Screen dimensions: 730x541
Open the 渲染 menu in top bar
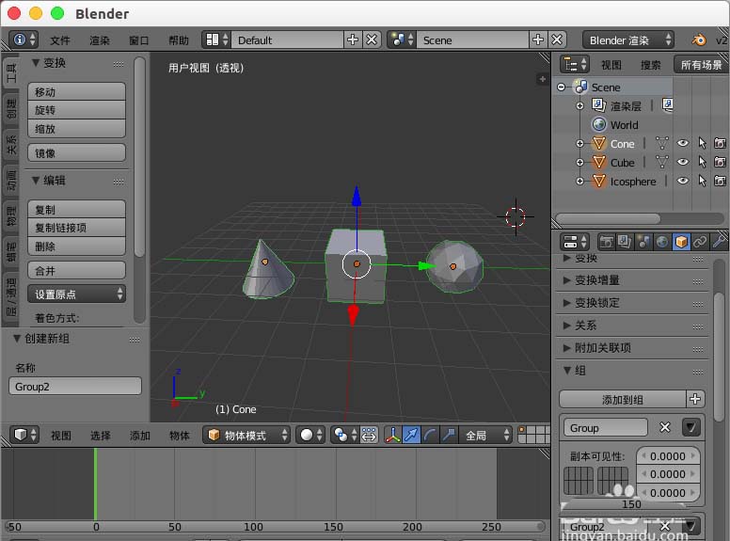(x=100, y=40)
